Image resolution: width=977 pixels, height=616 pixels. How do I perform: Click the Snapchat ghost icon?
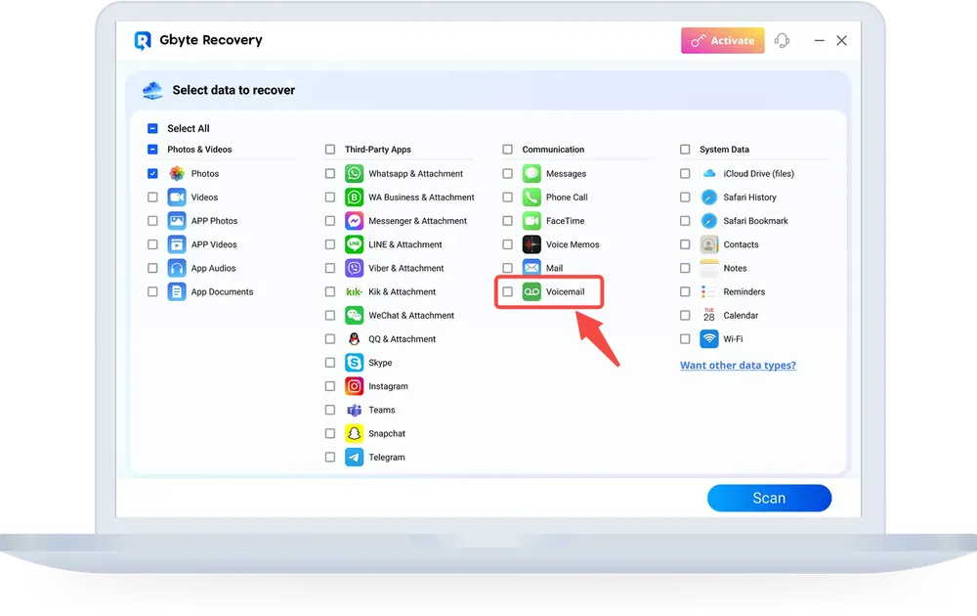354,434
